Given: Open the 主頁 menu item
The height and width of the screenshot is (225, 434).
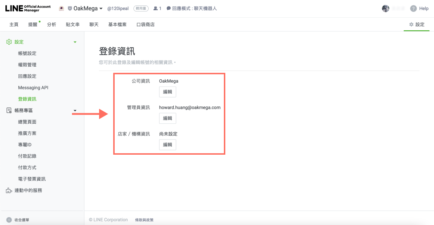Looking at the screenshot, I should tap(14, 24).
